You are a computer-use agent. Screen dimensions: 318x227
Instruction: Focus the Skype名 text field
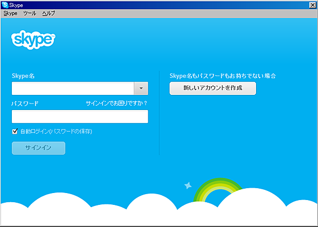click(x=73, y=88)
